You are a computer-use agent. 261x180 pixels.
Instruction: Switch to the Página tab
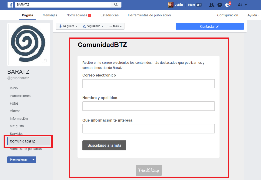pos(28,15)
